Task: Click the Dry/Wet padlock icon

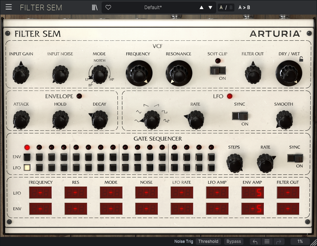Action: point(301,59)
